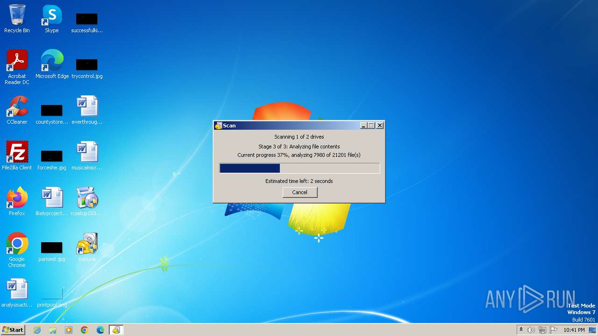598x336 pixels.
Task: Click the Show desktop button
Action: pyautogui.click(x=593, y=330)
